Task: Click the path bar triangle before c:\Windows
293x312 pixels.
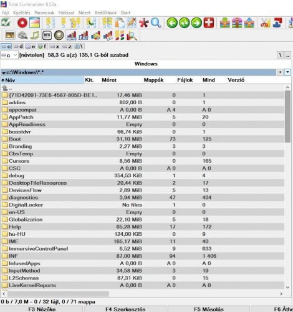Action: (4, 73)
